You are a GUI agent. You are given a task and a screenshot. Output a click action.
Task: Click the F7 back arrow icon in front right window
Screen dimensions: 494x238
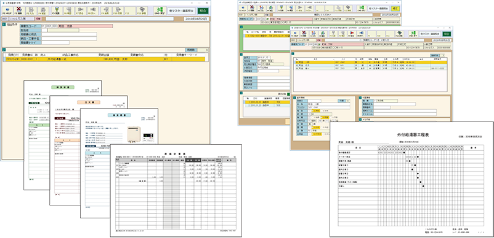click(352, 34)
